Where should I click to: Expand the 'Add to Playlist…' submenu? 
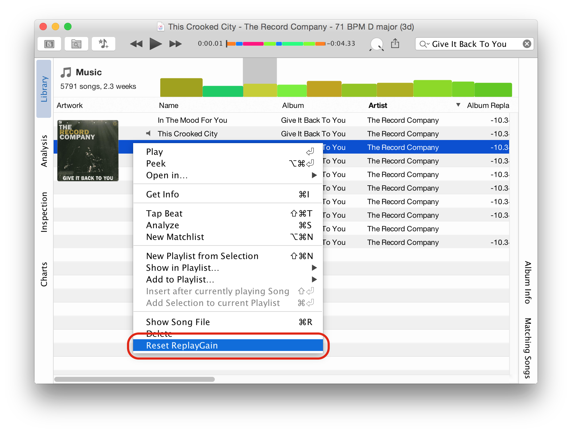314,279
